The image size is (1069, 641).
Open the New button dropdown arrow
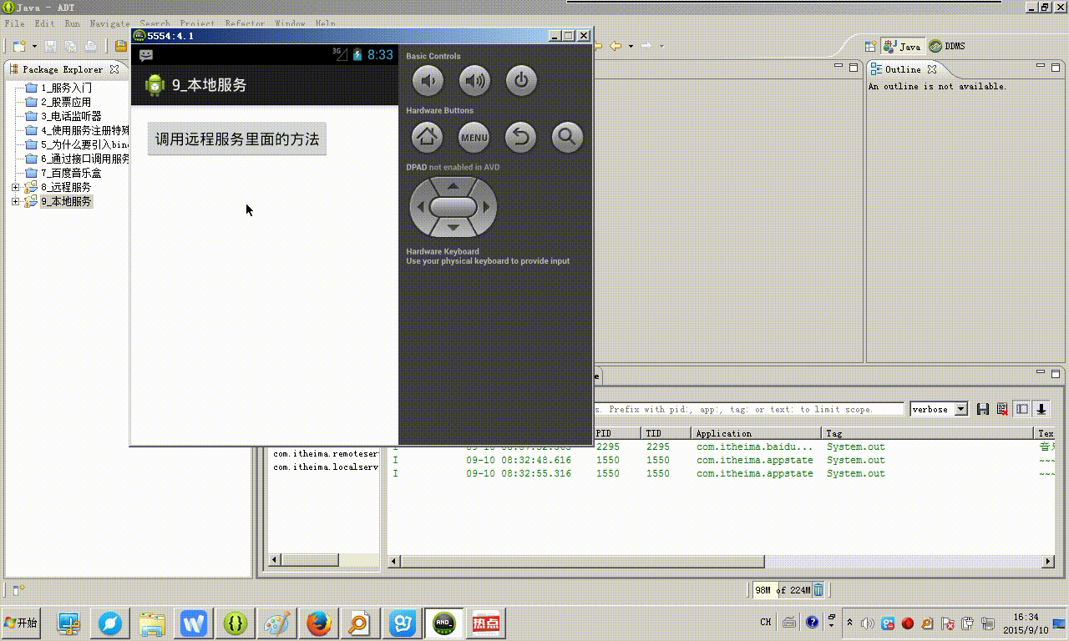coord(33,46)
